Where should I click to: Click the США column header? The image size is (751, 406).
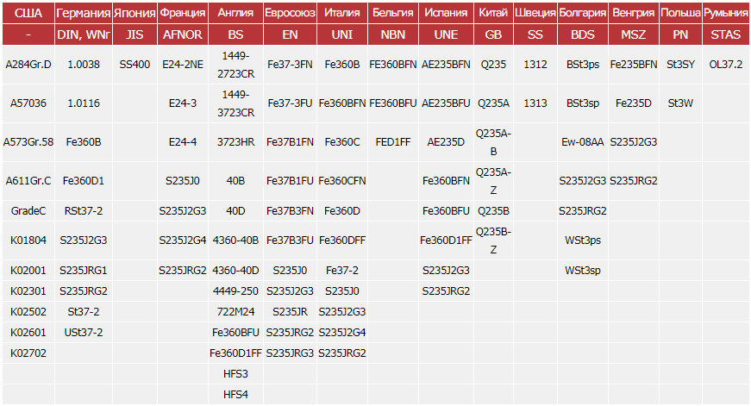(28, 13)
